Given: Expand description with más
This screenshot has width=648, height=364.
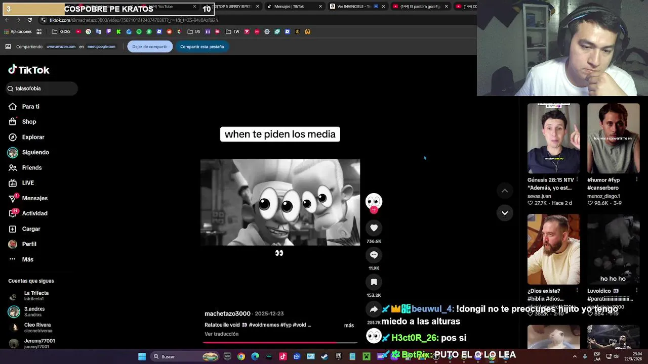Looking at the screenshot, I should (x=349, y=325).
